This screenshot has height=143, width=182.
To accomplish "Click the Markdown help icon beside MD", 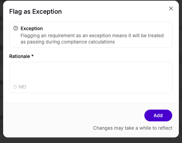I will (x=15, y=87).
